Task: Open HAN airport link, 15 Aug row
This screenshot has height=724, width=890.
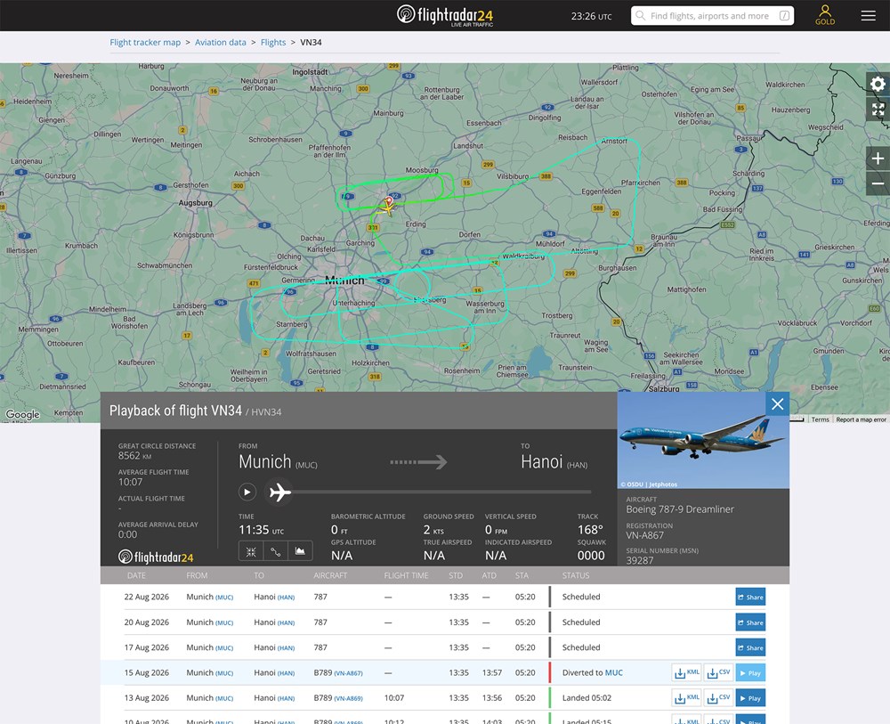Action: 286,673
